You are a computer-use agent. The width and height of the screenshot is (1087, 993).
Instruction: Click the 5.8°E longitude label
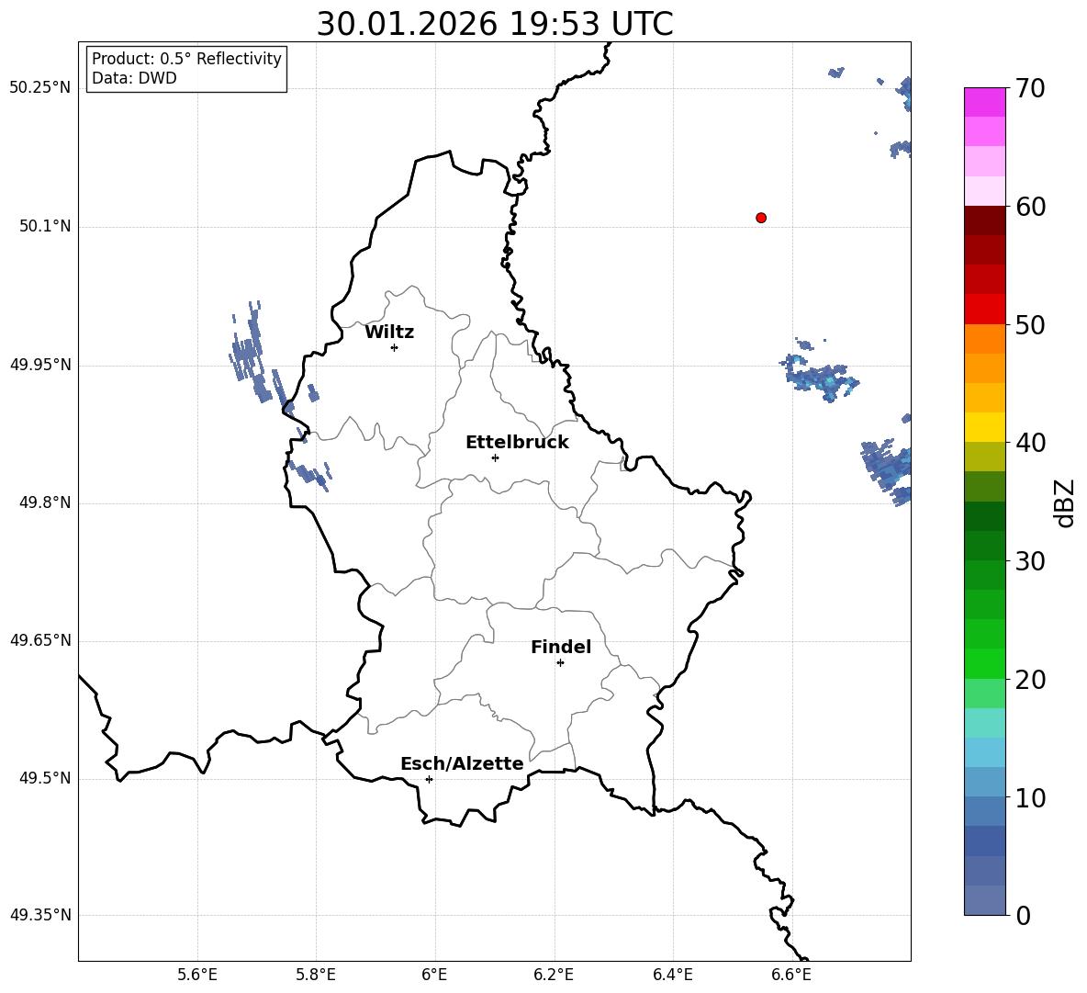pos(316,975)
